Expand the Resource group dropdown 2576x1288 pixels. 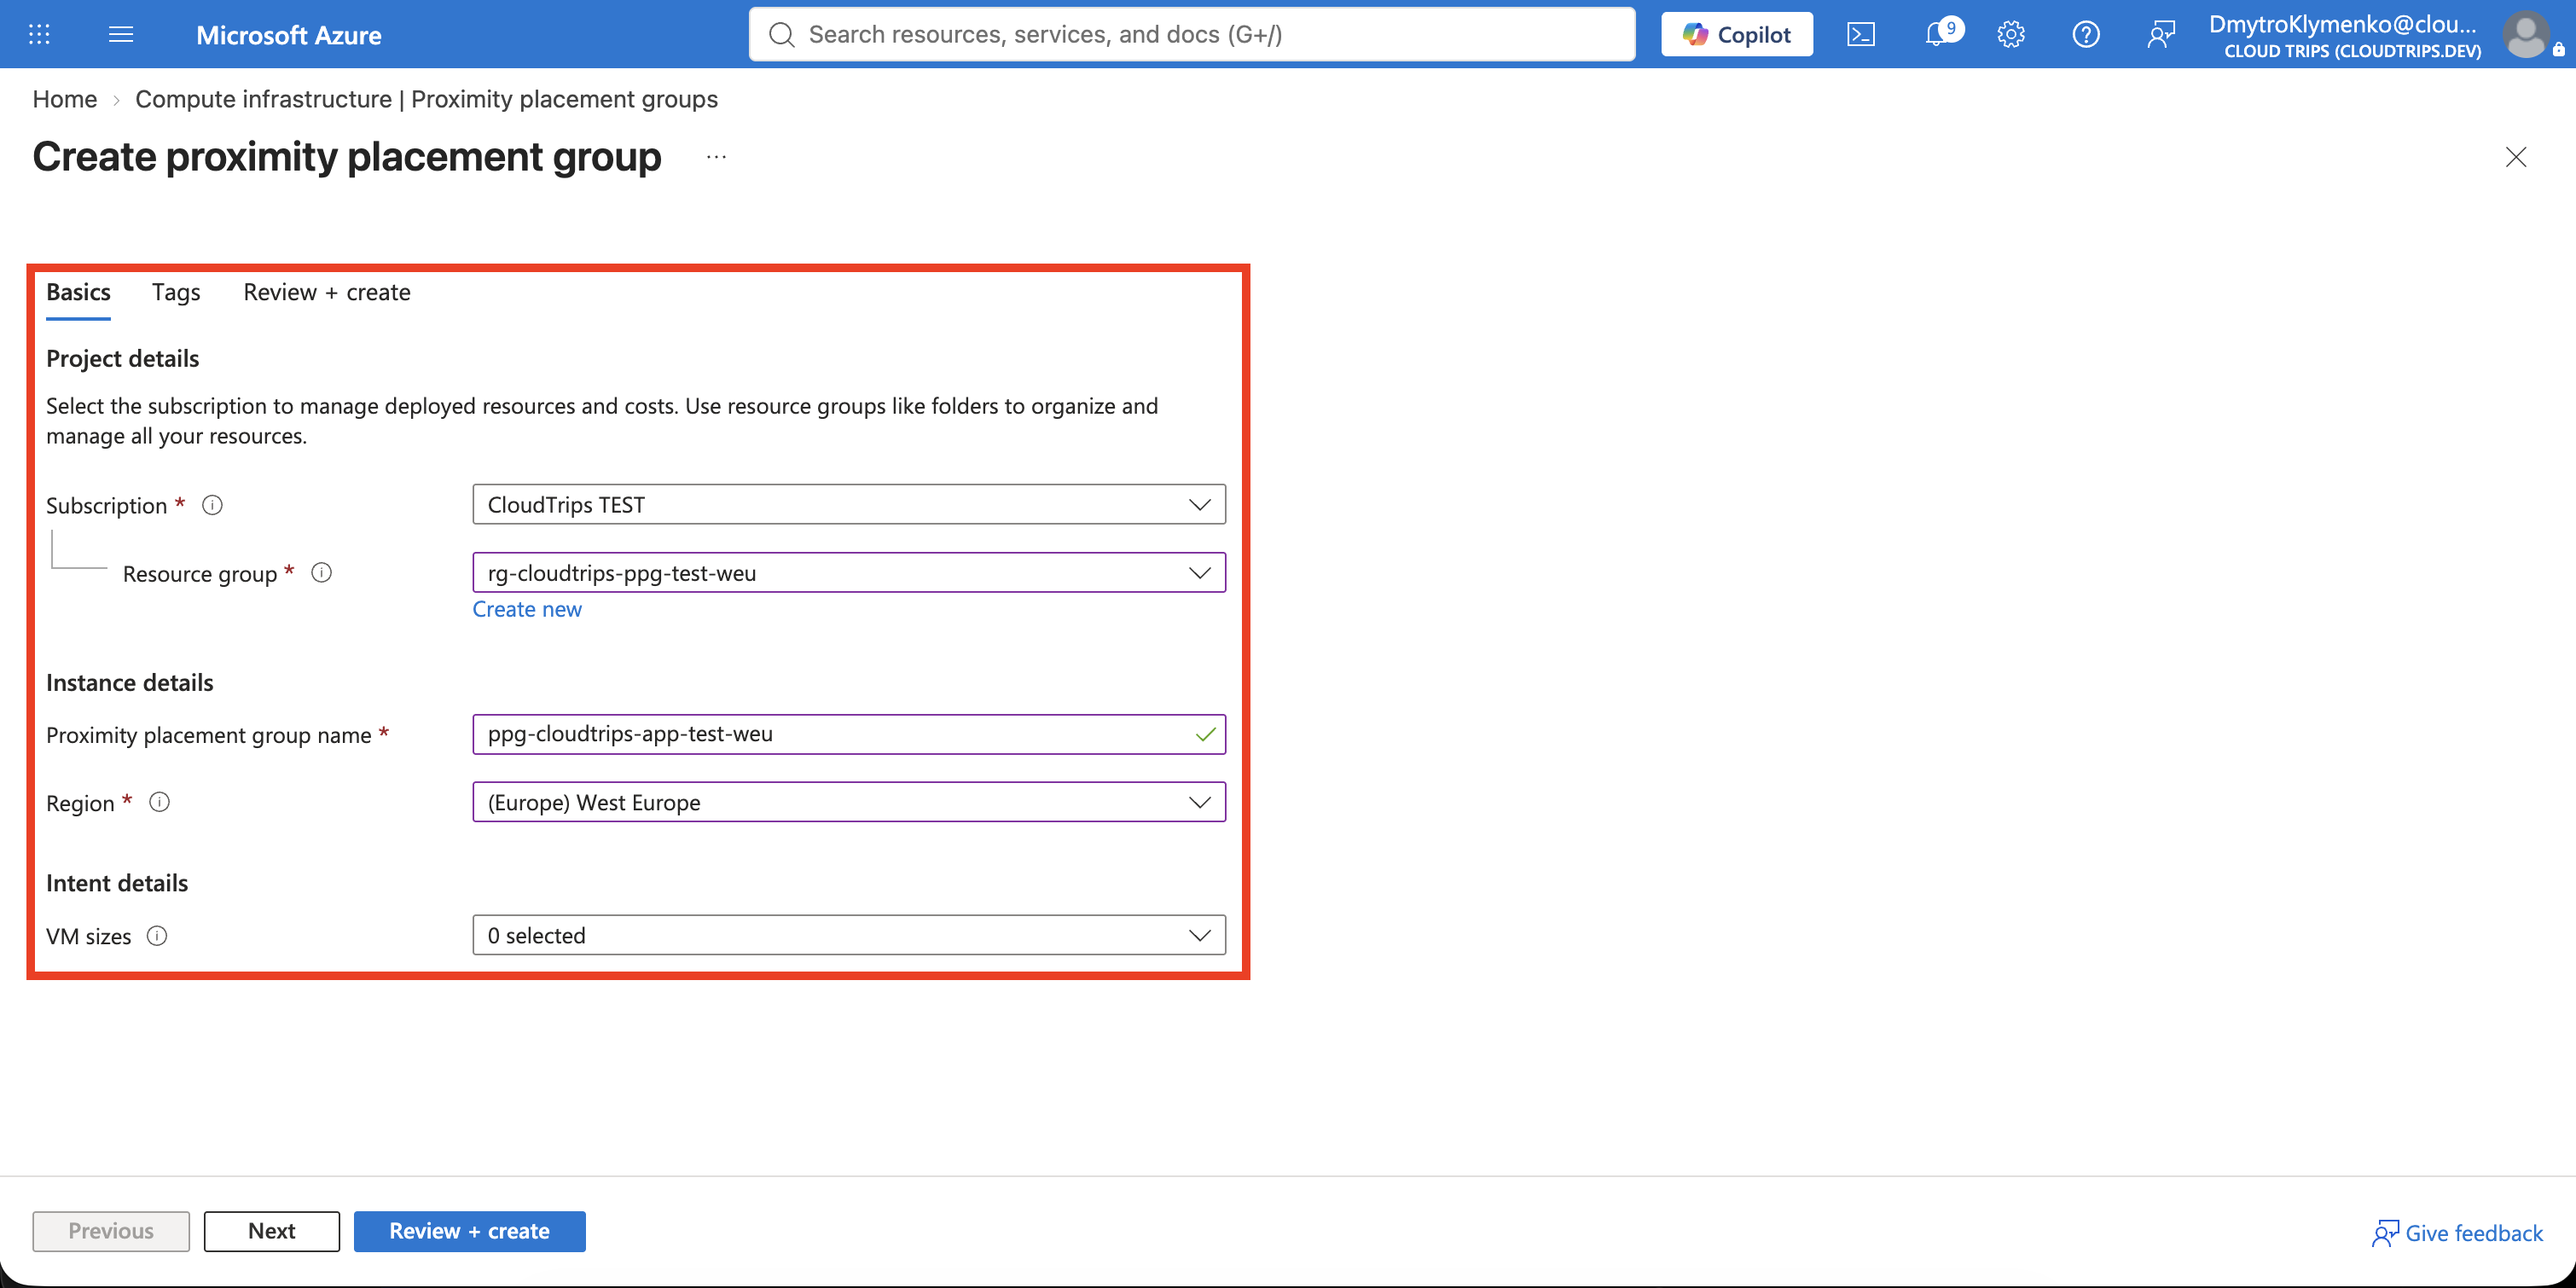(x=849, y=573)
